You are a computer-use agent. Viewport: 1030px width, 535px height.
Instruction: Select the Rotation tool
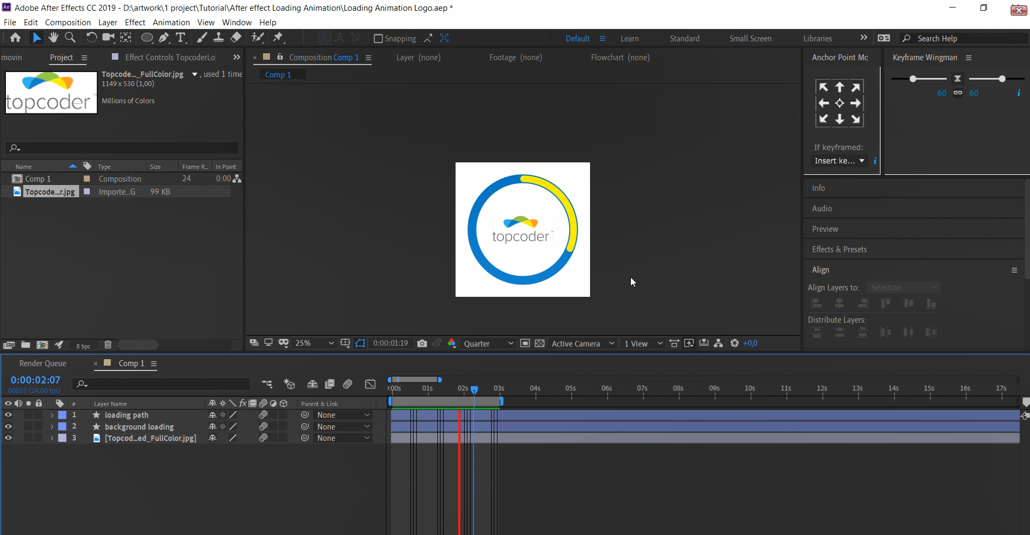(x=91, y=38)
